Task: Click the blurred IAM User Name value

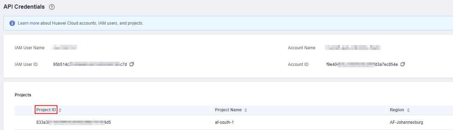Action: pyautogui.click(x=64, y=48)
